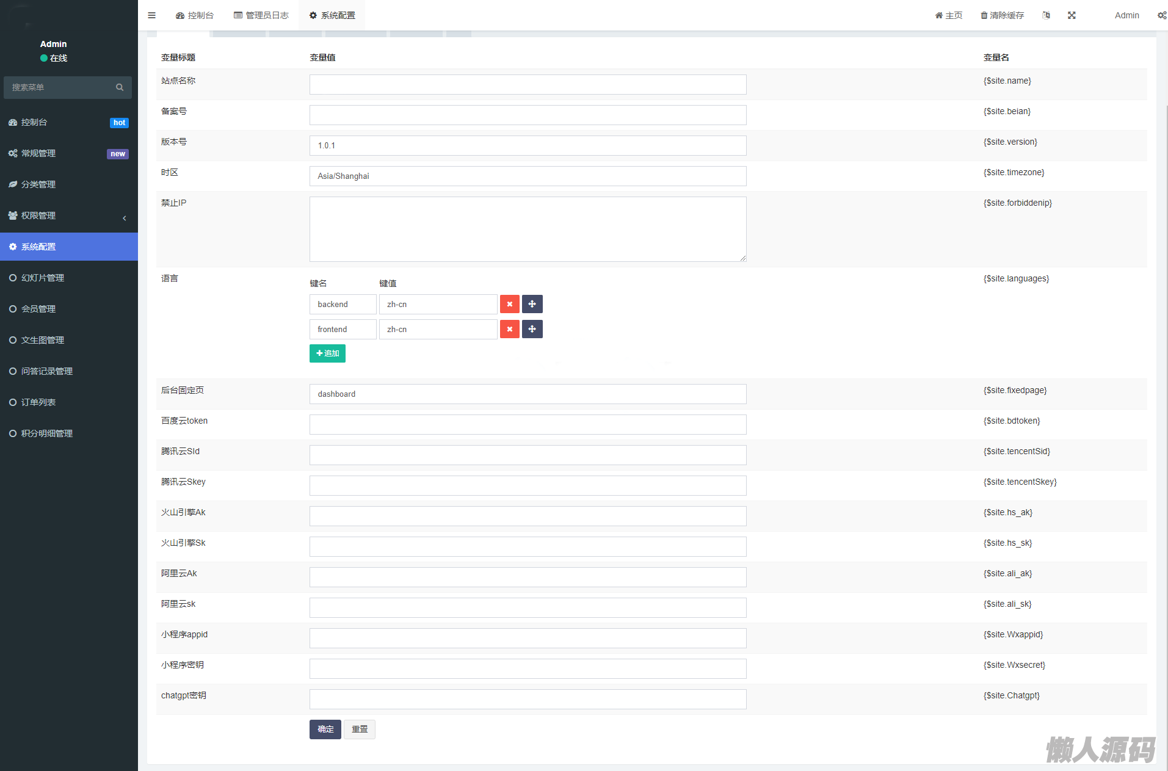Click the circle icon beside 会员管理
The image size is (1168, 771).
[13, 309]
